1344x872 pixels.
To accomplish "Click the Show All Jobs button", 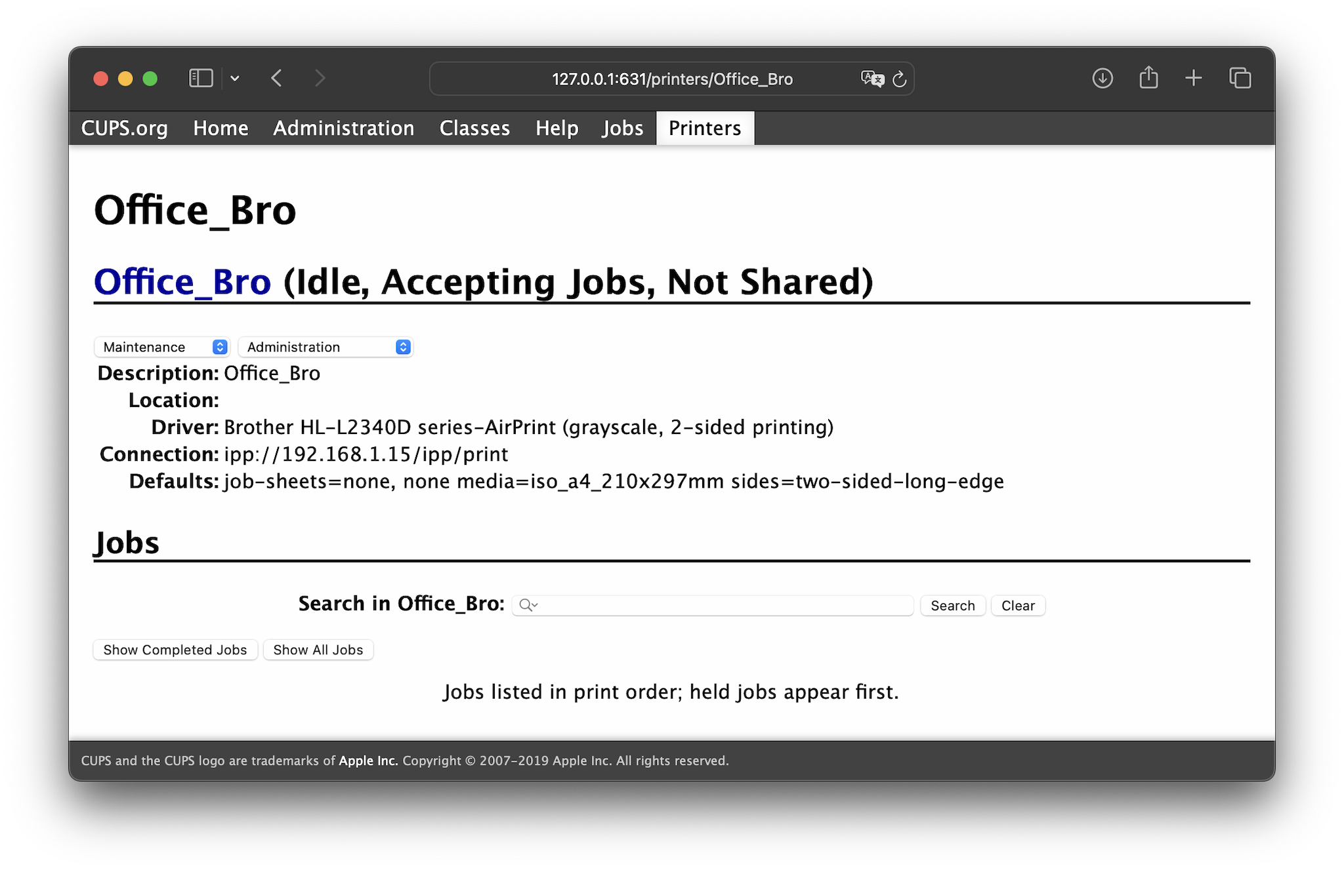I will coord(318,649).
